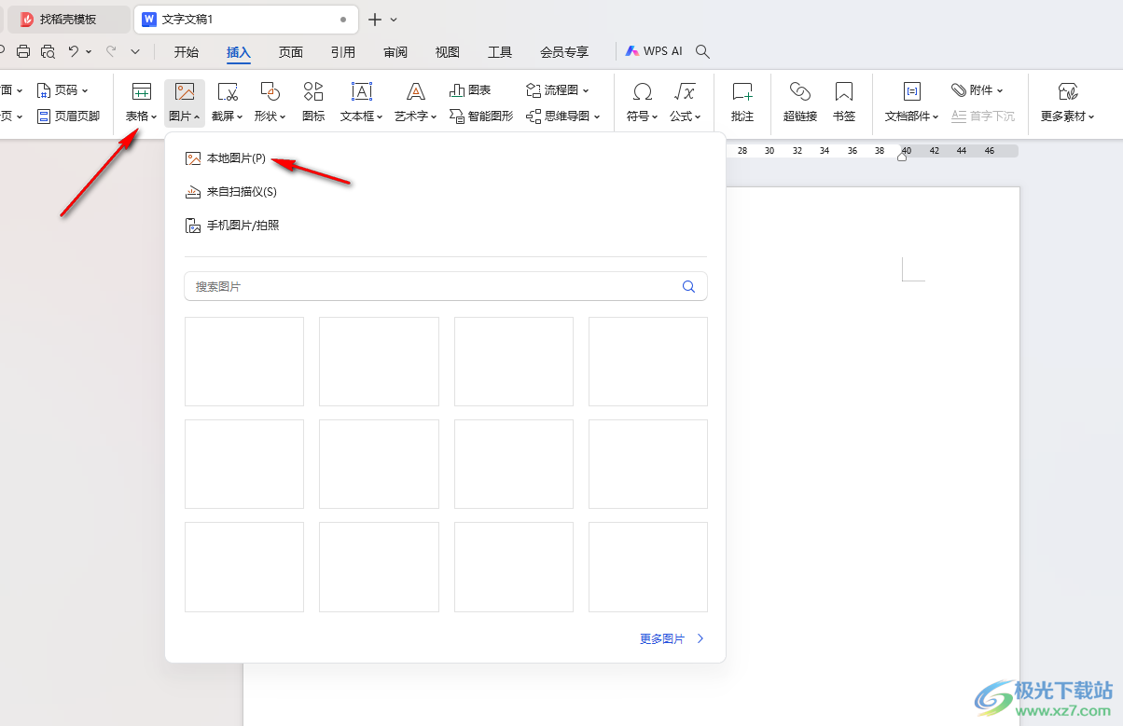Click 页眉页脚 header and footer button
This screenshot has height=726, width=1123.
[68, 116]
